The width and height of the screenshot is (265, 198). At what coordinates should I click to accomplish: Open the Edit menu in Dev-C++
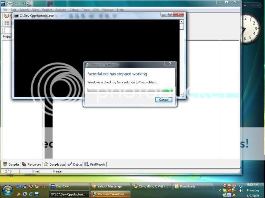(x=13, y=10)
